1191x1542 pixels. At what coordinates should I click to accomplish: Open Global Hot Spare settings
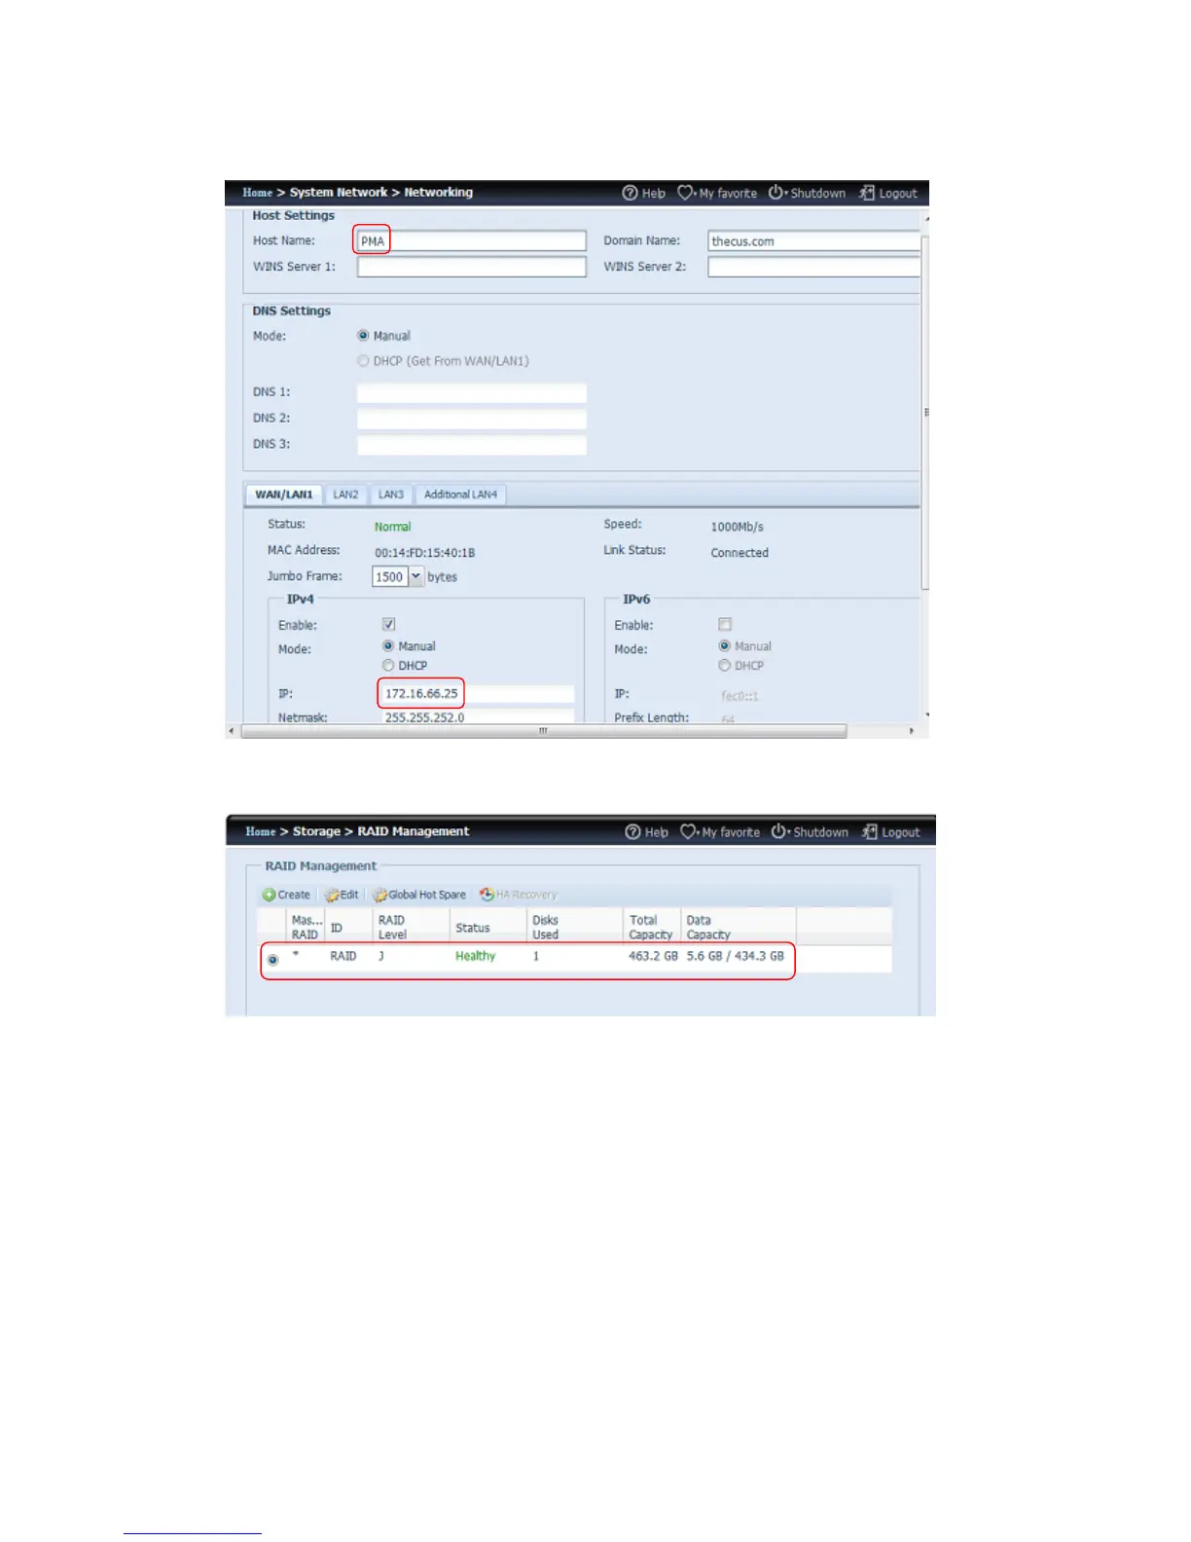419,895
